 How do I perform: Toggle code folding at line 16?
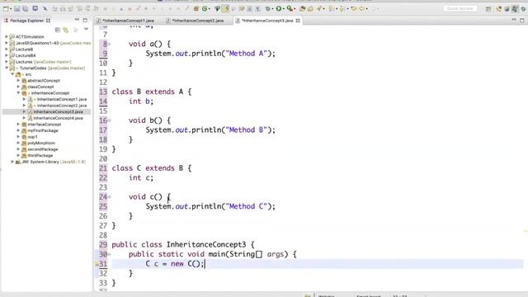(x=110, y=120)
